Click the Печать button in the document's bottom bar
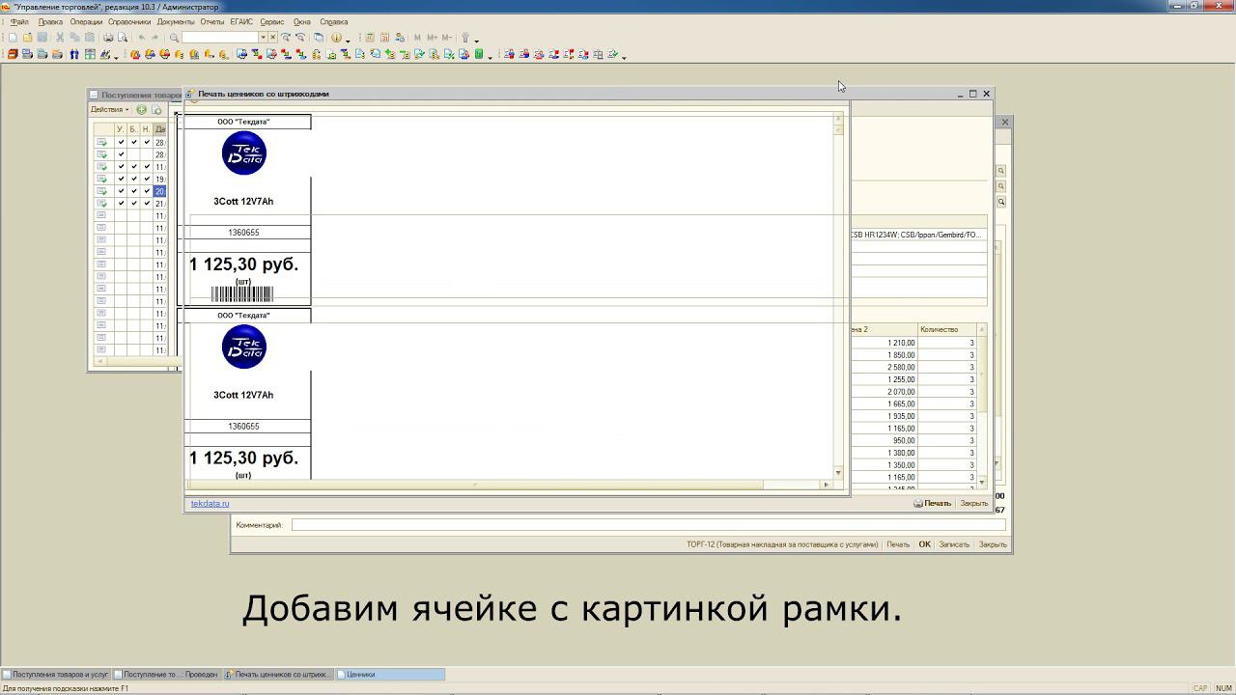Viewport: 1236px width, 695px height. [898, 544]
